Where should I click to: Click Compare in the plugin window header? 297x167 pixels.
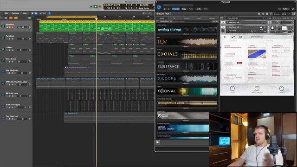pyautogui.click(x=175, y=9)
